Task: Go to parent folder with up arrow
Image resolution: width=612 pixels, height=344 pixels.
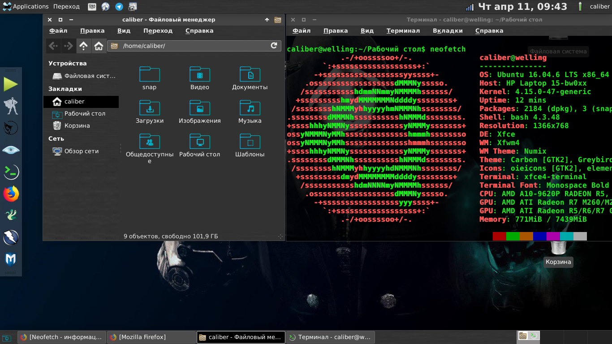Action: 83,46
